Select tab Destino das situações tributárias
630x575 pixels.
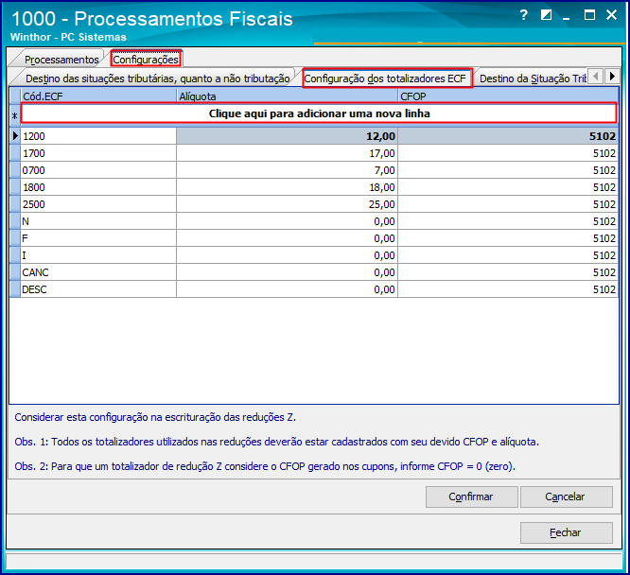pos(157,78)
